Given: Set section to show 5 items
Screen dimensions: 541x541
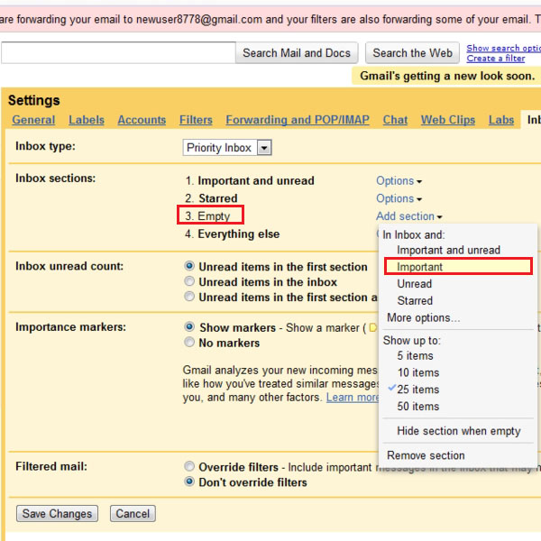Looking at the screenshot, I should click(x=415, y=356).
